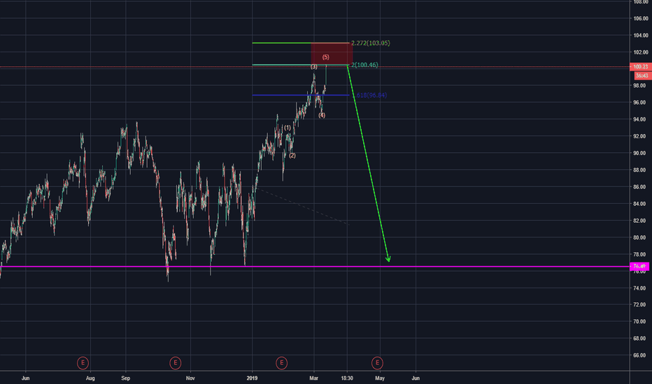This screenshot has width=652, height=384.
Task: Open the earnings E marker left of Nov
Action: coord(176,363)
